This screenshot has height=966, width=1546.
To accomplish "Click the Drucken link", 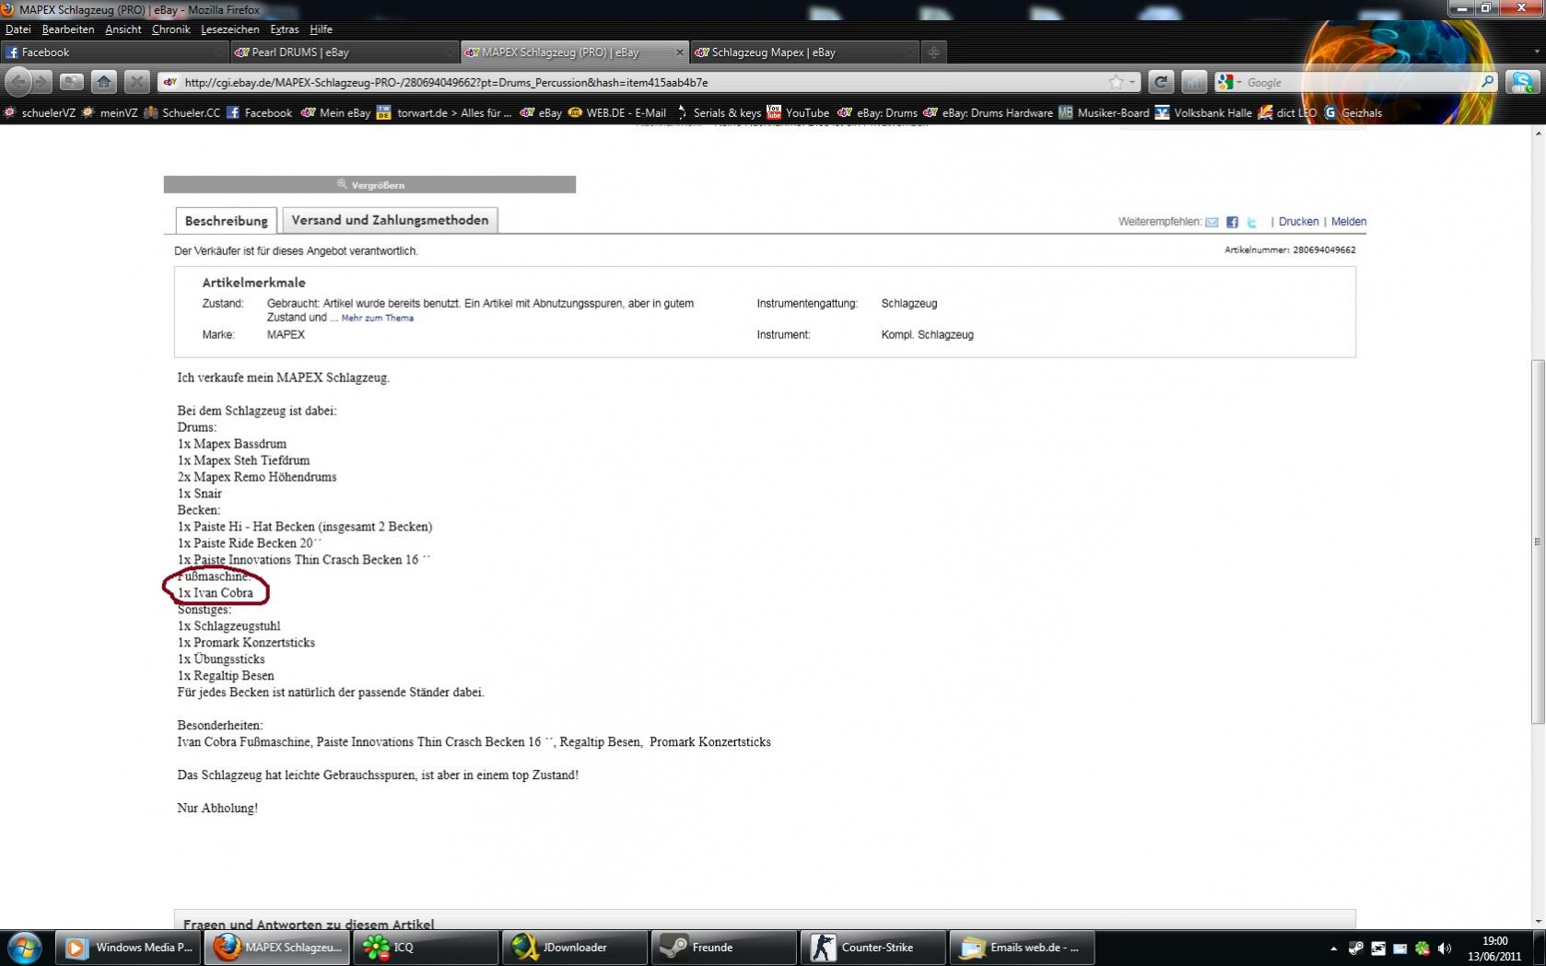I will tap(1298, 222).
